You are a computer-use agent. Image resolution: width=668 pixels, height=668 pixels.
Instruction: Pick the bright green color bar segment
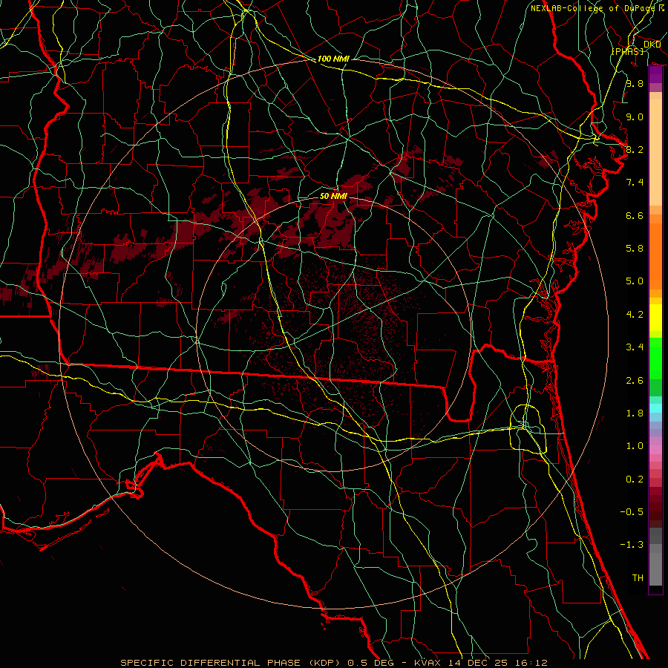(x=655, y=358)
